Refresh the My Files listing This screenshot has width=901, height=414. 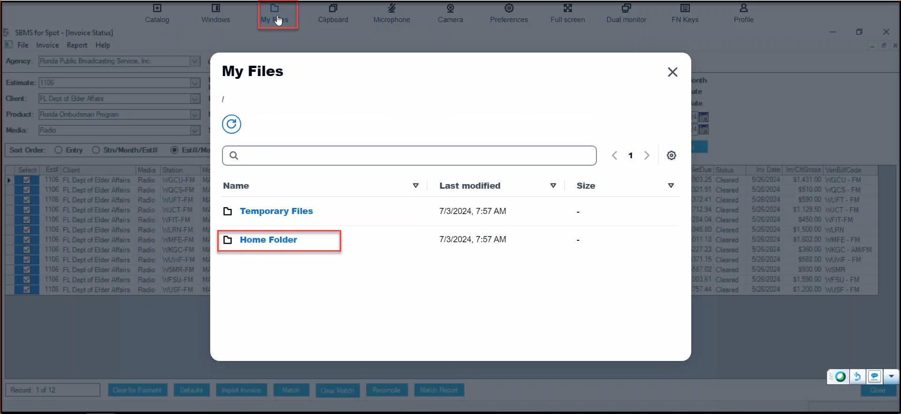point(231,124)
